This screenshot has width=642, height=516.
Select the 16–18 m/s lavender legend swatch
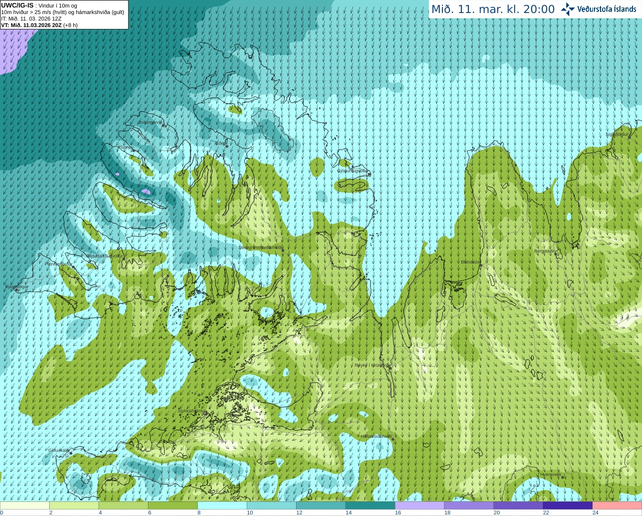point(420,505)
